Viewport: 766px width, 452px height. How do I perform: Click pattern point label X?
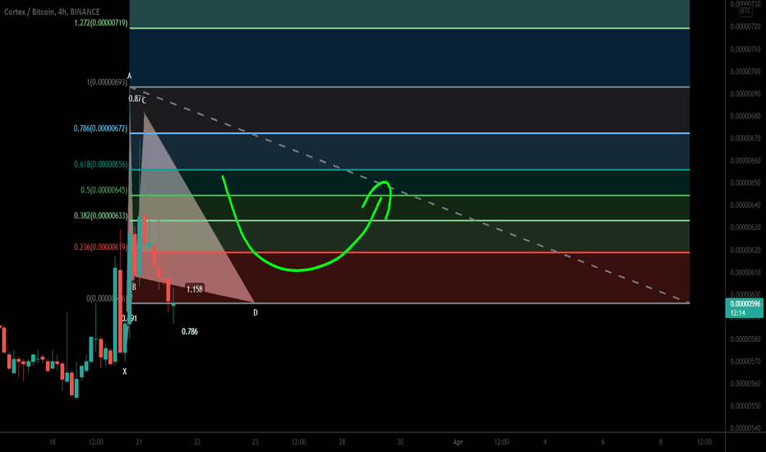click(x=125, y=371)
